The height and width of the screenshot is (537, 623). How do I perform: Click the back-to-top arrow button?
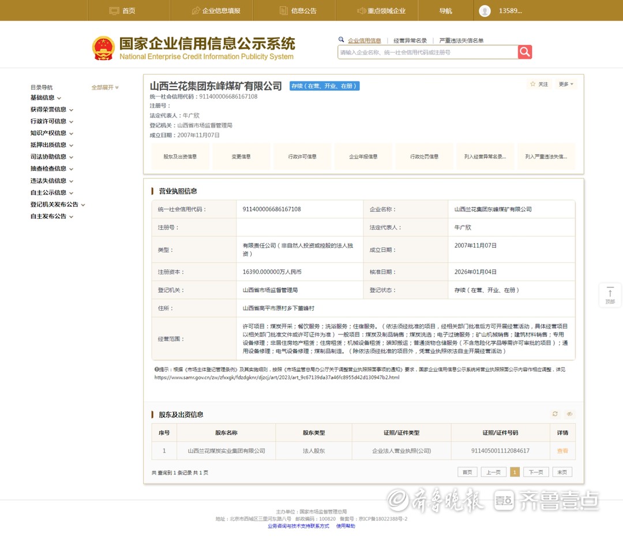610,294
